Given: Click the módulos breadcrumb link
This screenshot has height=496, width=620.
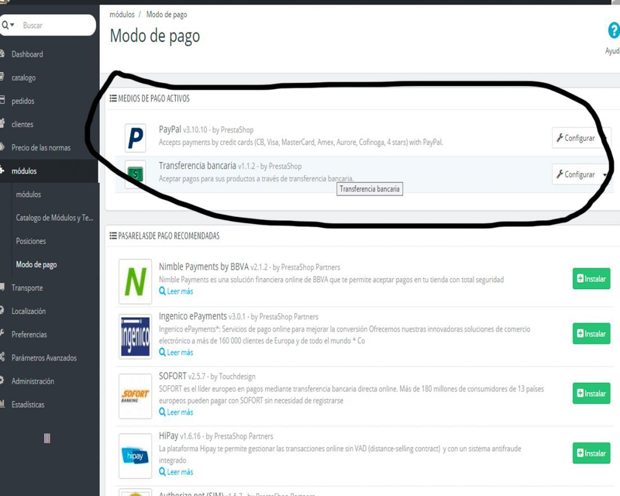Looking at the screenshot, I should pyautogui.click(x=122, y=14).
